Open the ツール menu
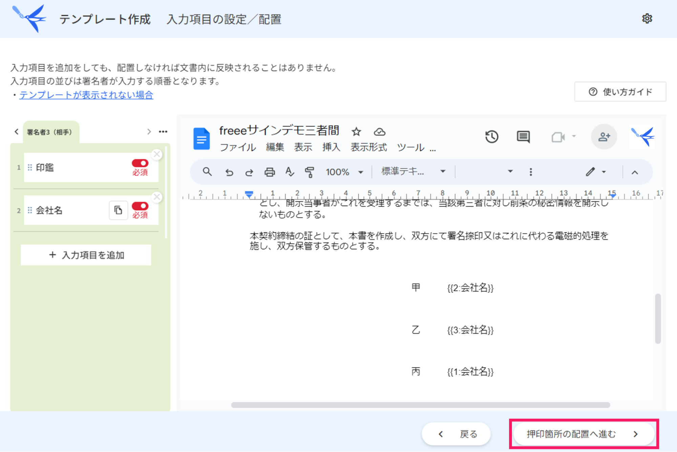Image resolution: width=677 pixels, height=452 pixels. click(x=411, y=147)
